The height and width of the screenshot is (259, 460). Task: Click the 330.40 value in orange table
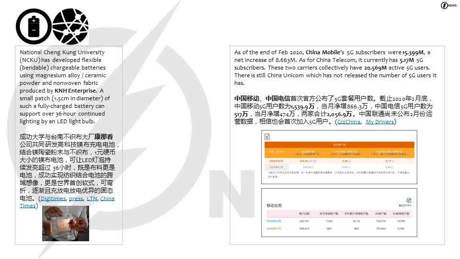(x=304, y=161)
